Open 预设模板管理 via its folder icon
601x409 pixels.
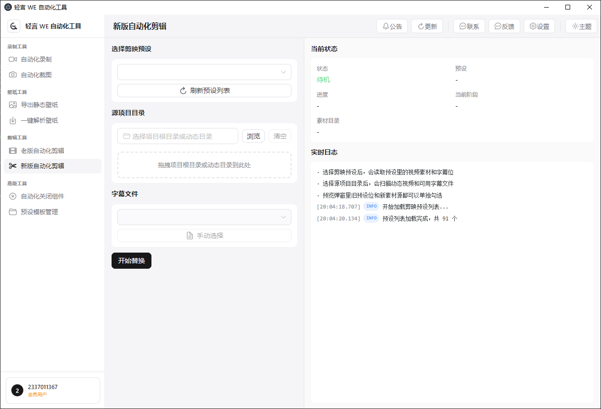tap(12, 212)
